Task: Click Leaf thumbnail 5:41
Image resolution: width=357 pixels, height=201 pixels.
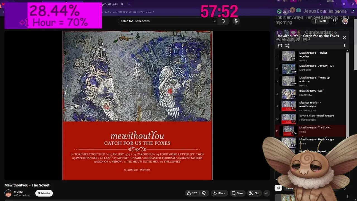Action: pyautogui.click(x=289, y=94)
